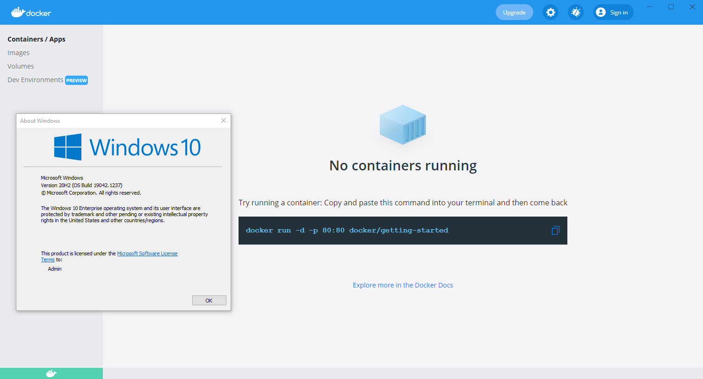Open Docker settings gear icon
Viewport: 703px width, 379px height.
tap(551, 12)
